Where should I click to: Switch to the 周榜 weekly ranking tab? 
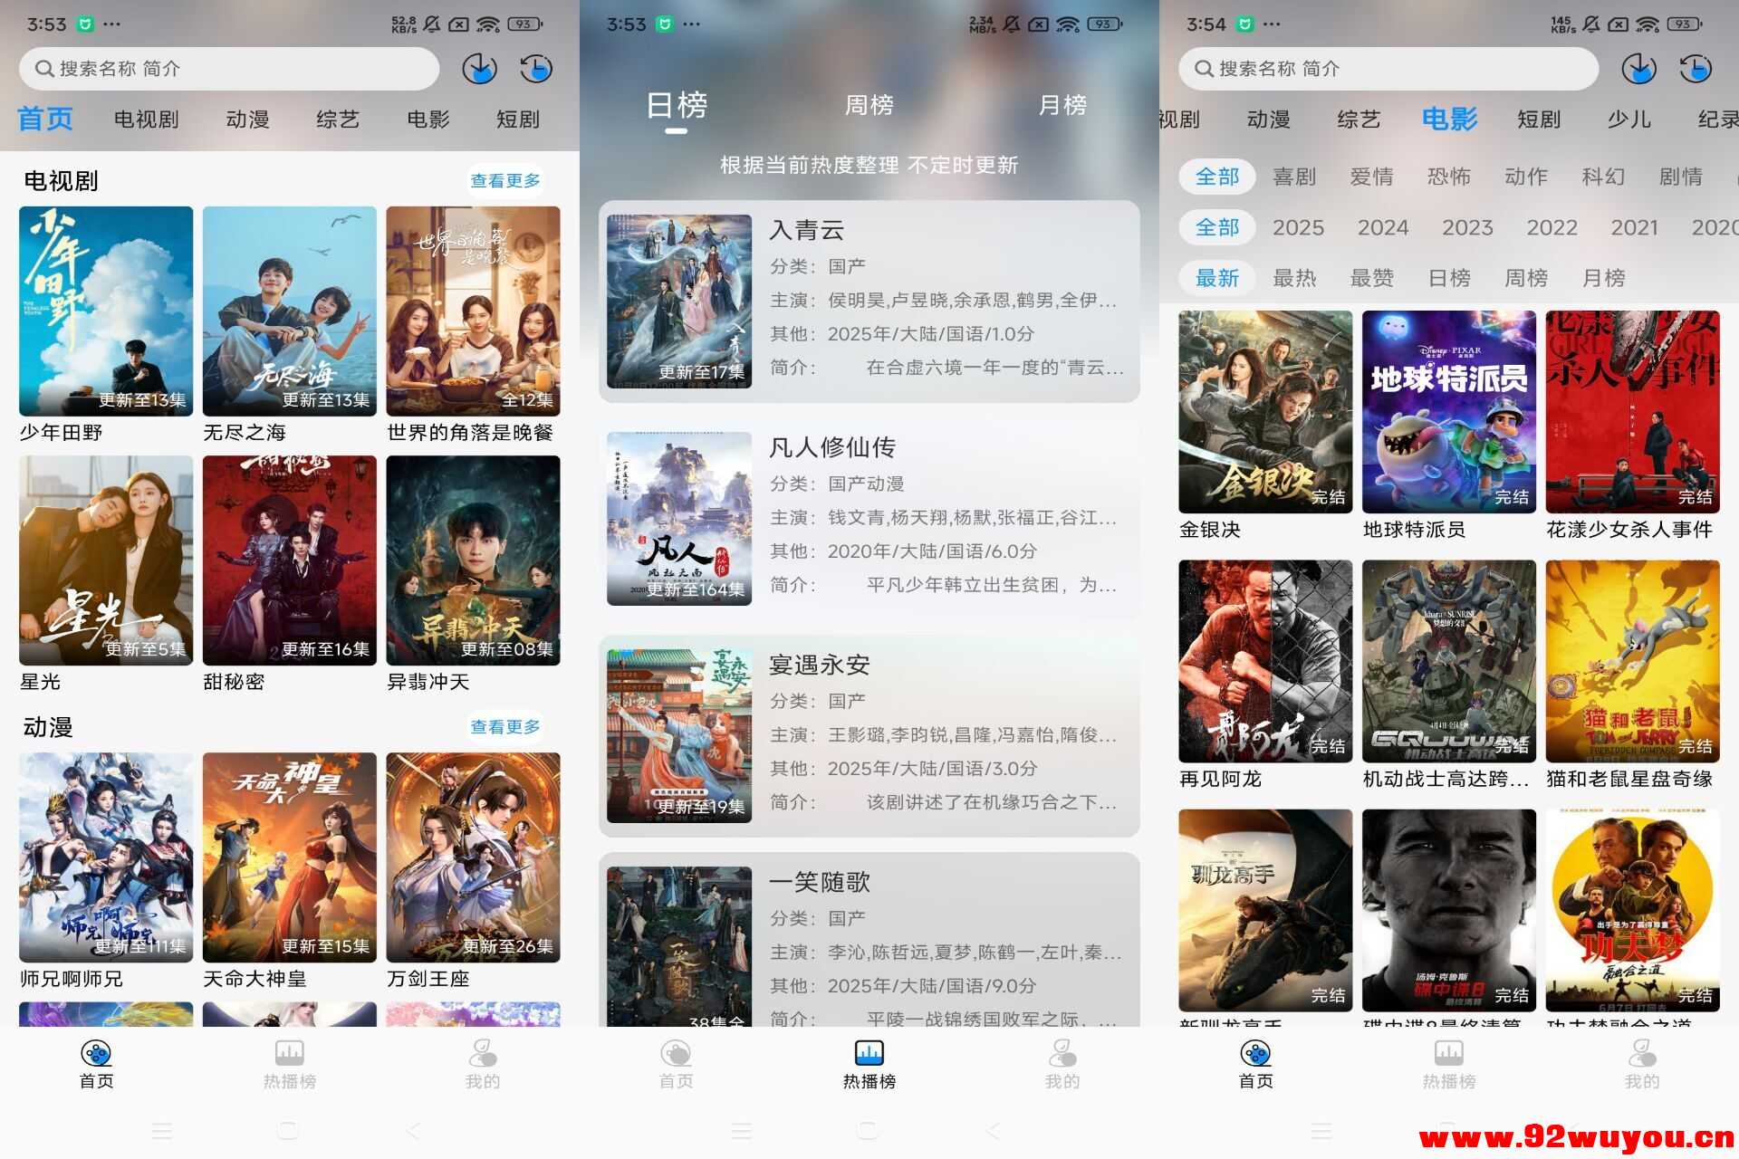pos(868,105)
